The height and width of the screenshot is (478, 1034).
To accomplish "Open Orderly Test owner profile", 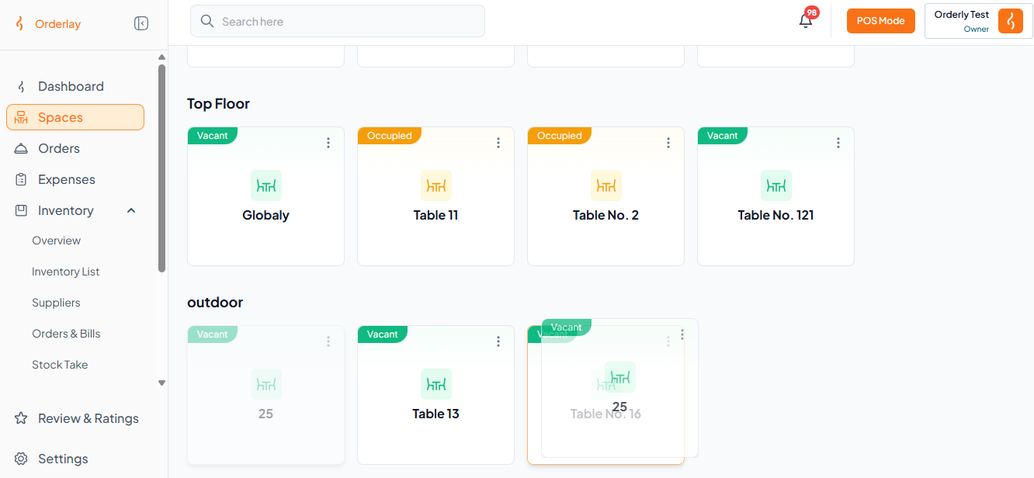I will (x=978, y=21).
